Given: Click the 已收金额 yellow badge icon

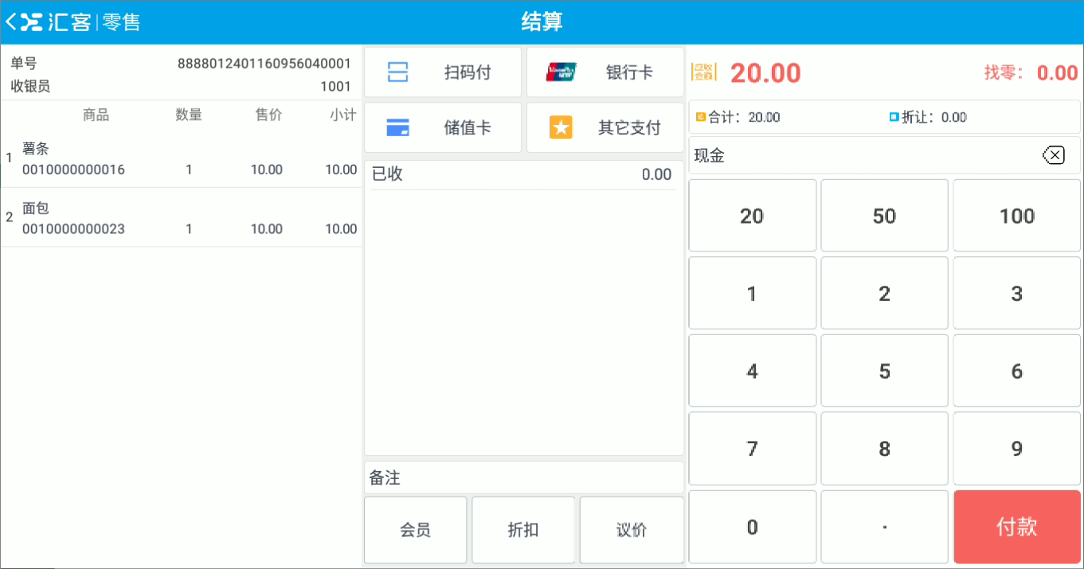Looking at the screenshot, I should (x=705, y=72).
